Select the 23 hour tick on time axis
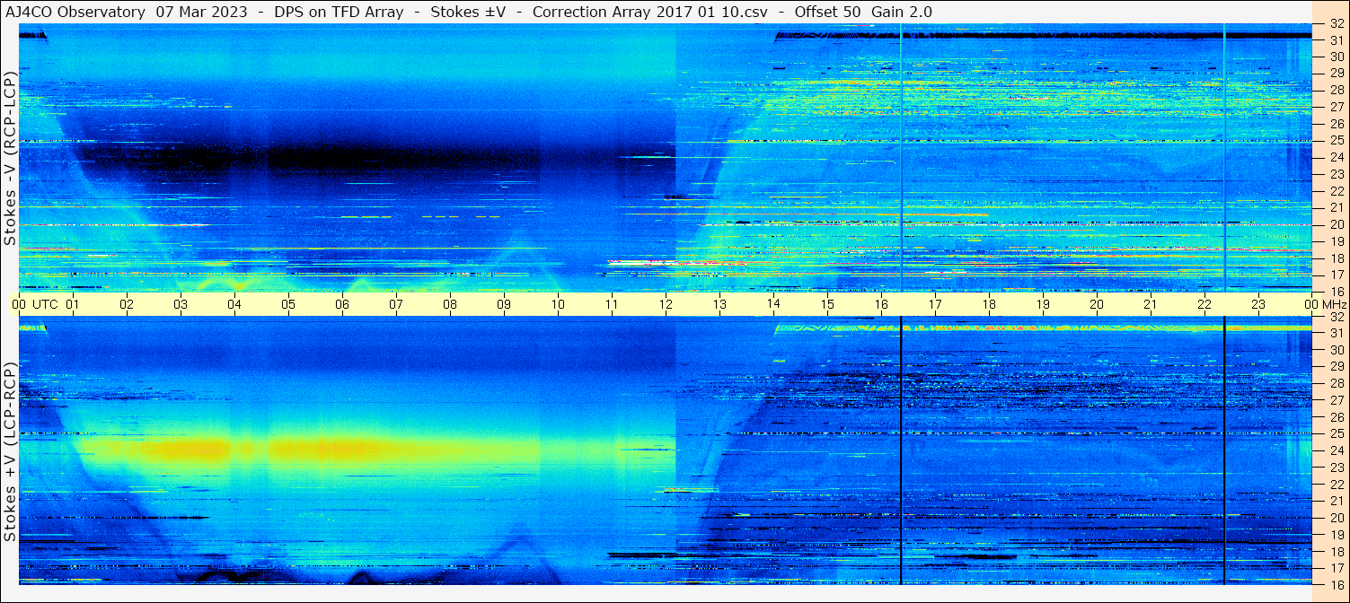 (x=1258, y=304)
